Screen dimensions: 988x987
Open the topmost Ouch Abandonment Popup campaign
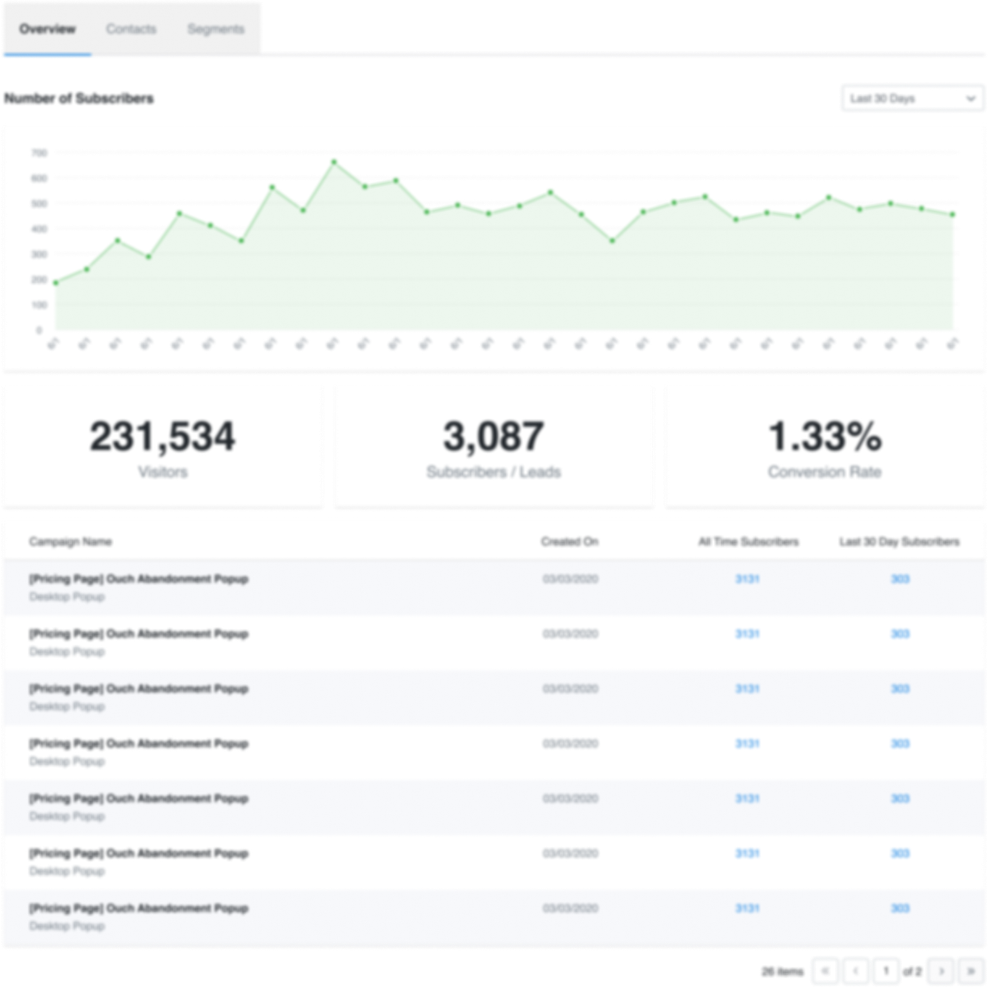click(x=138, y=579)
